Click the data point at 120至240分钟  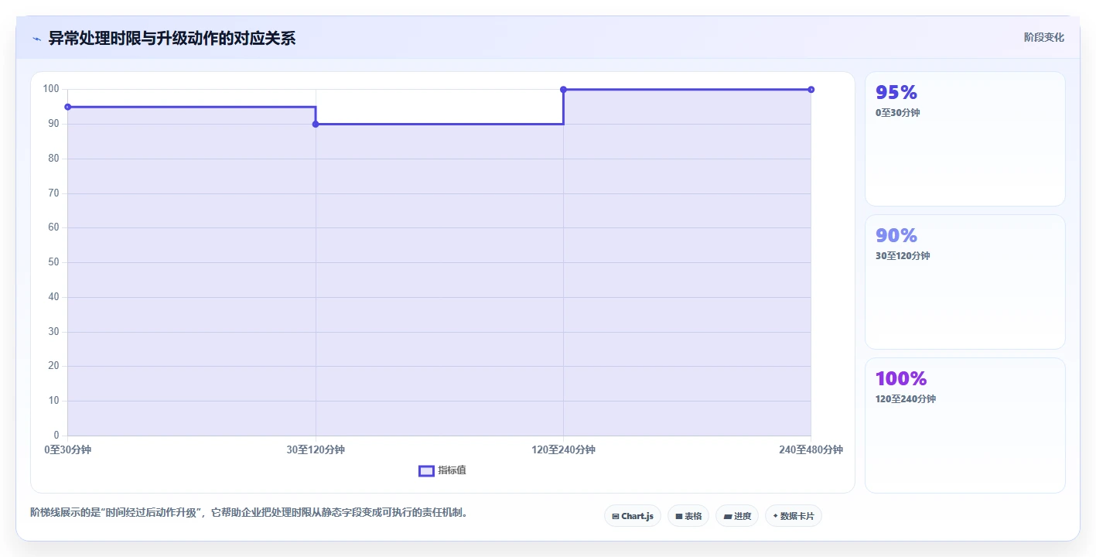click(x=563, y=90)
